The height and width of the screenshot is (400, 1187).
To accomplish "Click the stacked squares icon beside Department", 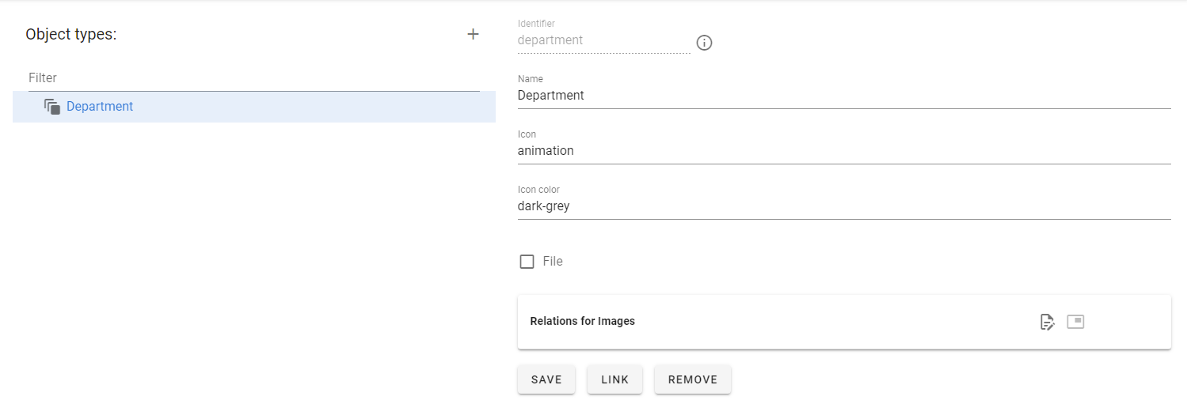I will point(52,107).
